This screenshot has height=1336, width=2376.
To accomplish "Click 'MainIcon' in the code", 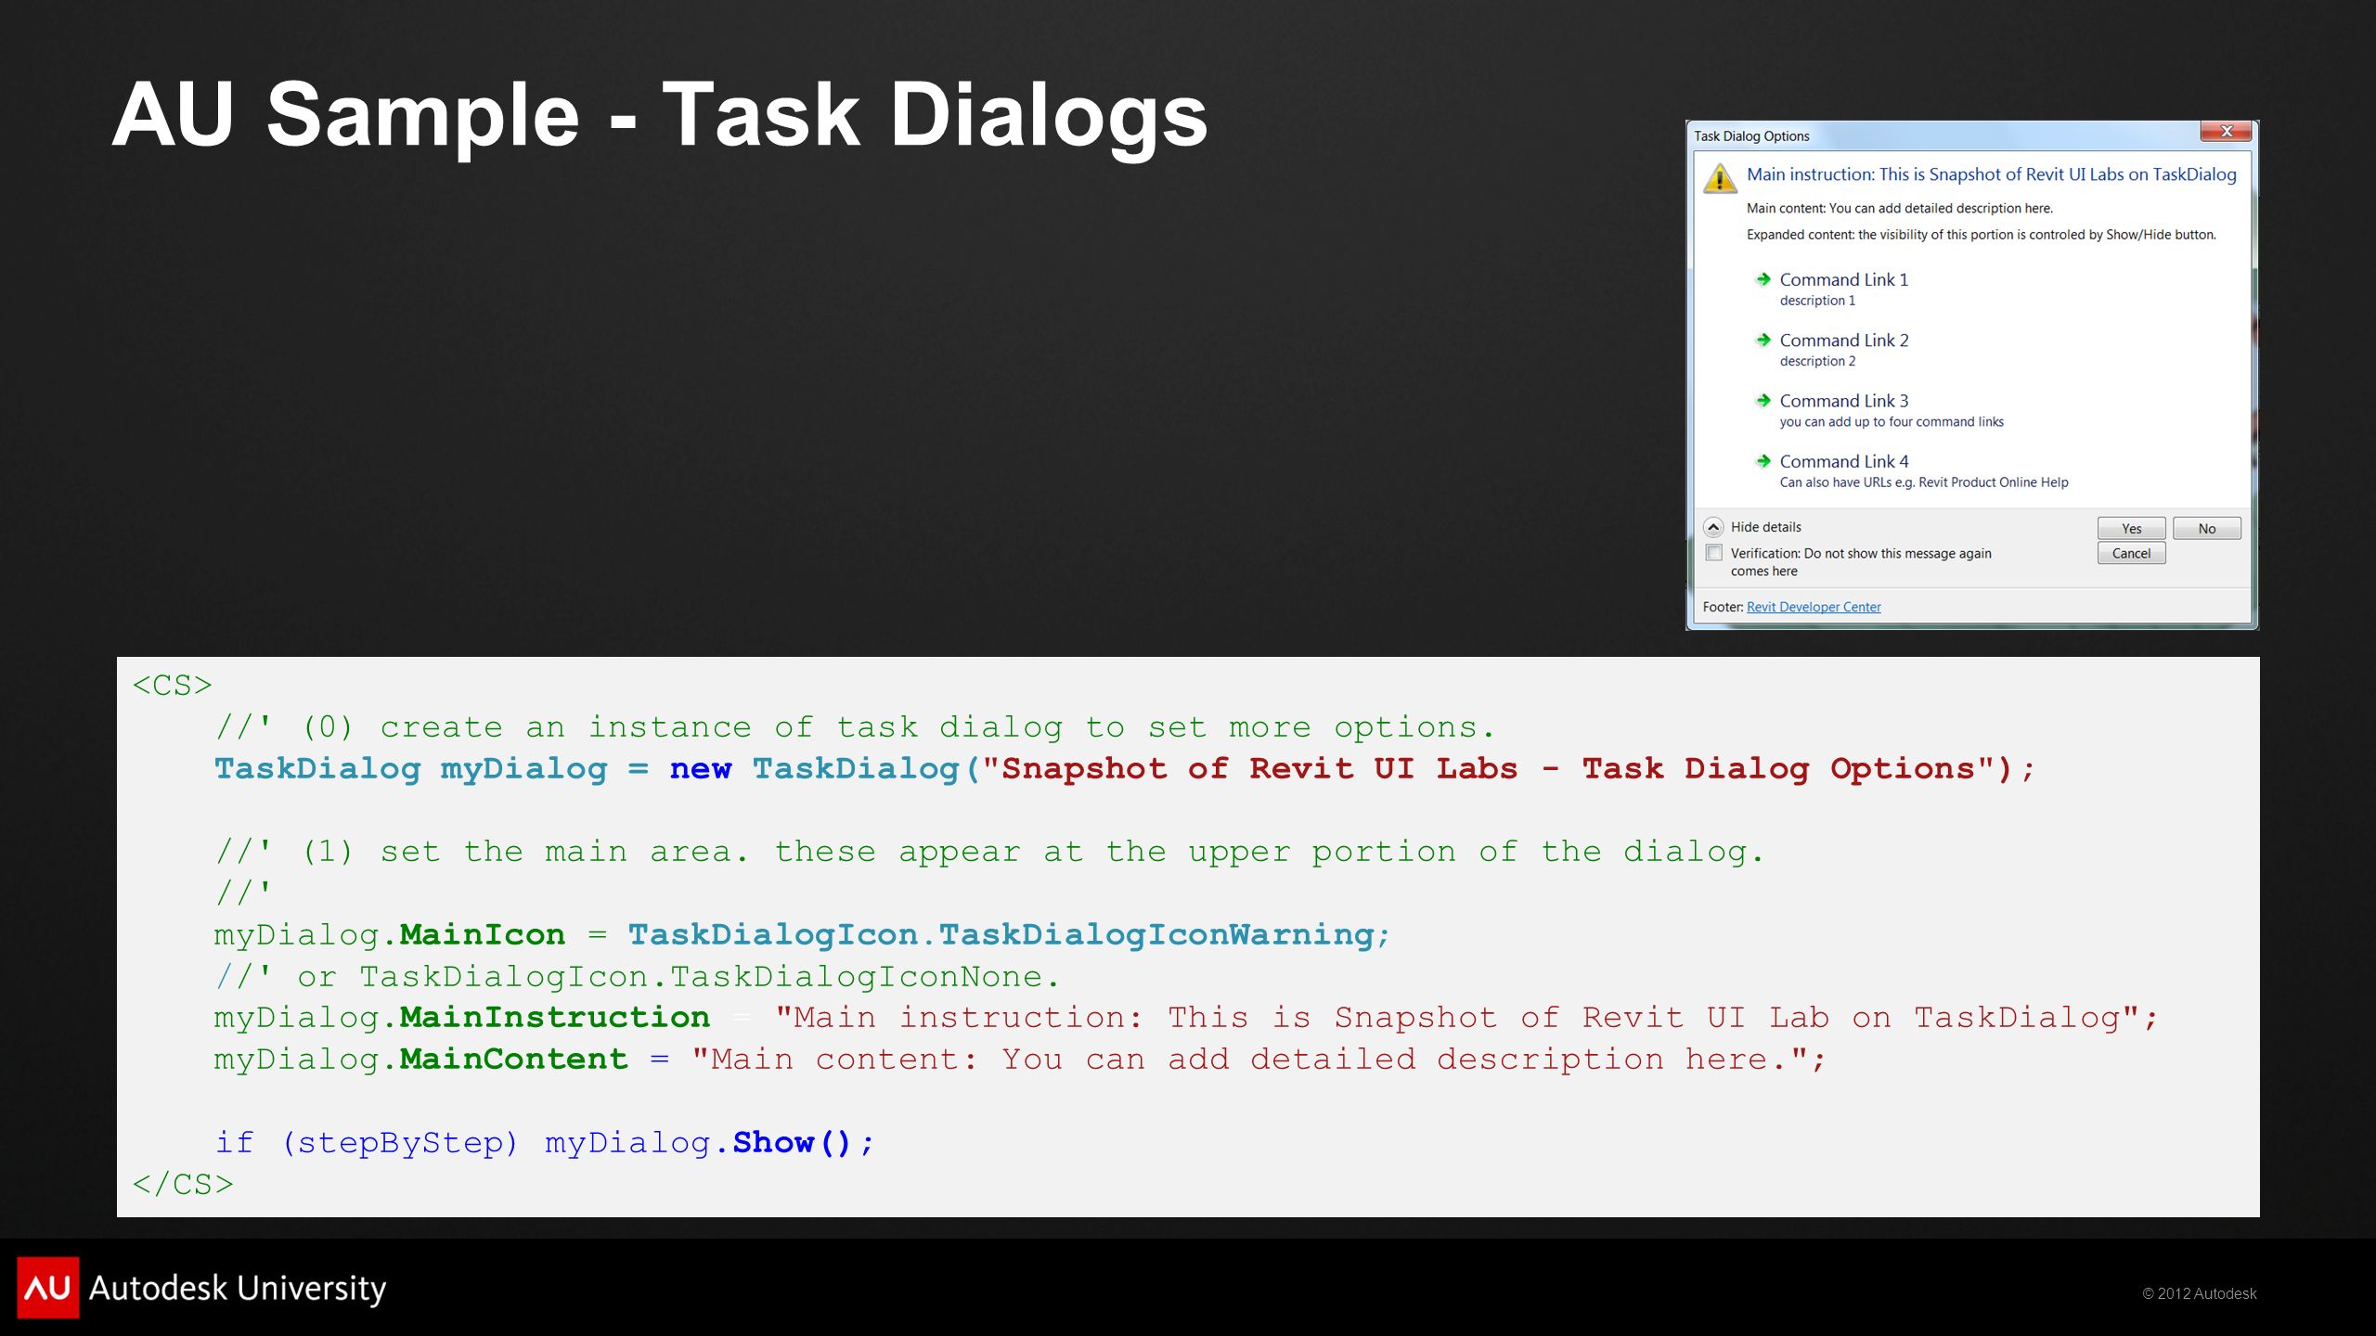I will coord(482,935).
